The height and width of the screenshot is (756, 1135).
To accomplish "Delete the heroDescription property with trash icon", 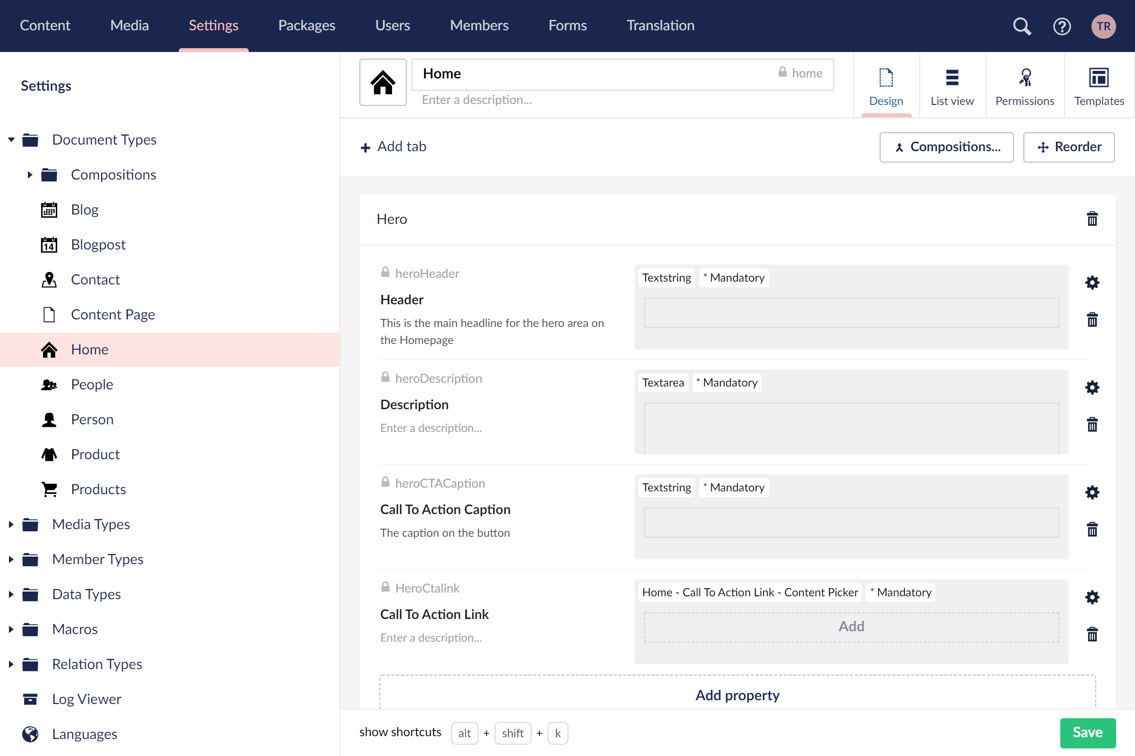I will pos(1092,425).
